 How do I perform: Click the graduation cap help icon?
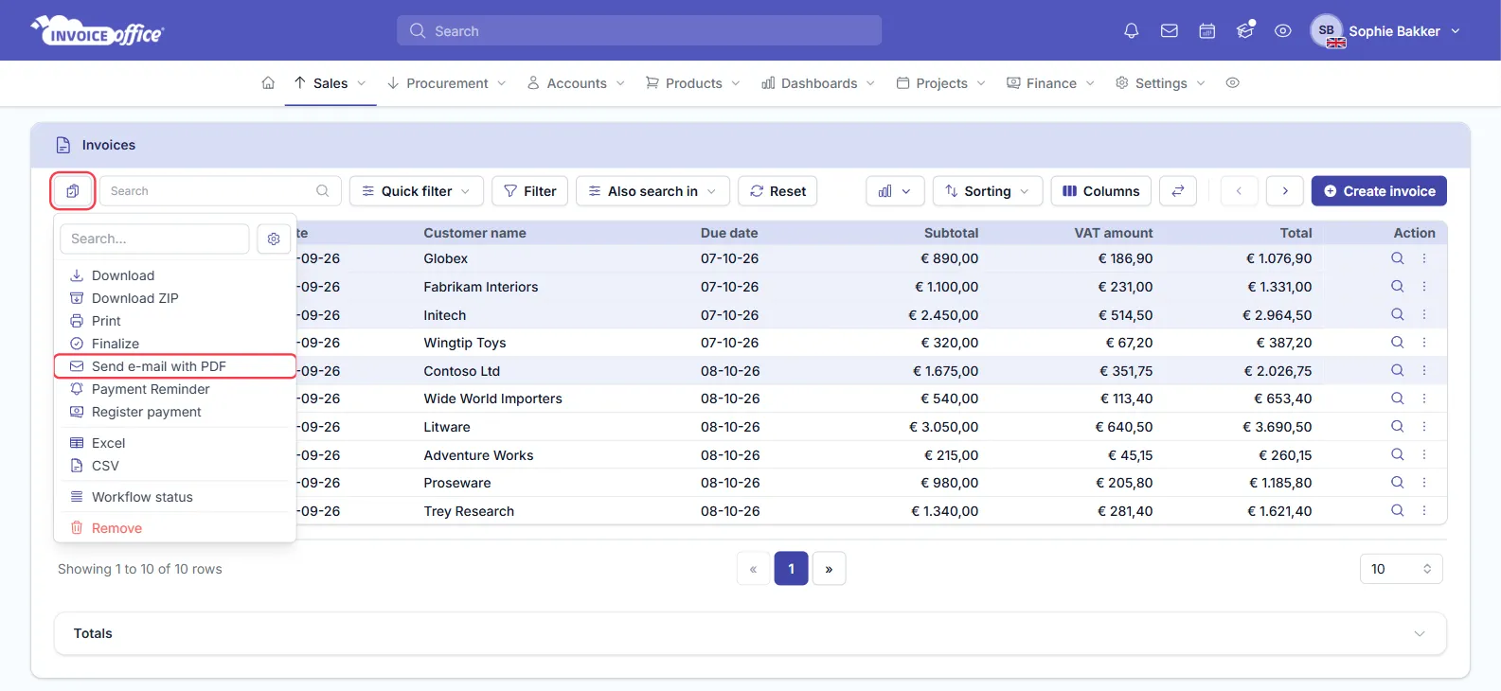1245,31
